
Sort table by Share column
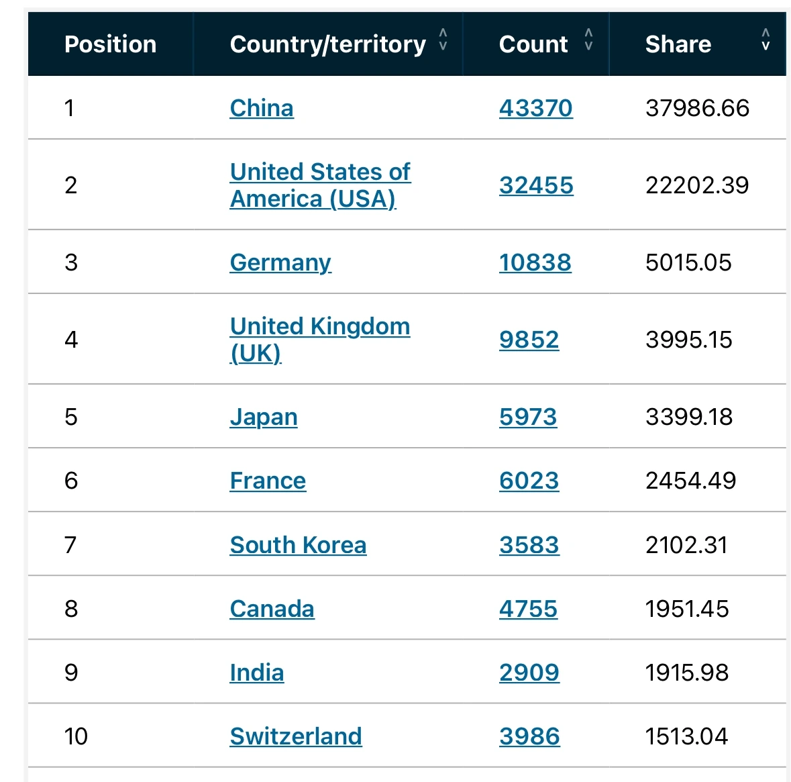pyautogui.click(x=766, y=40)
